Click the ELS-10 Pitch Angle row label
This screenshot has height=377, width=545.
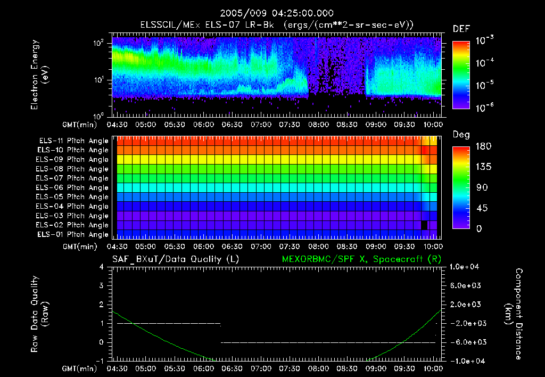point(73,150)
